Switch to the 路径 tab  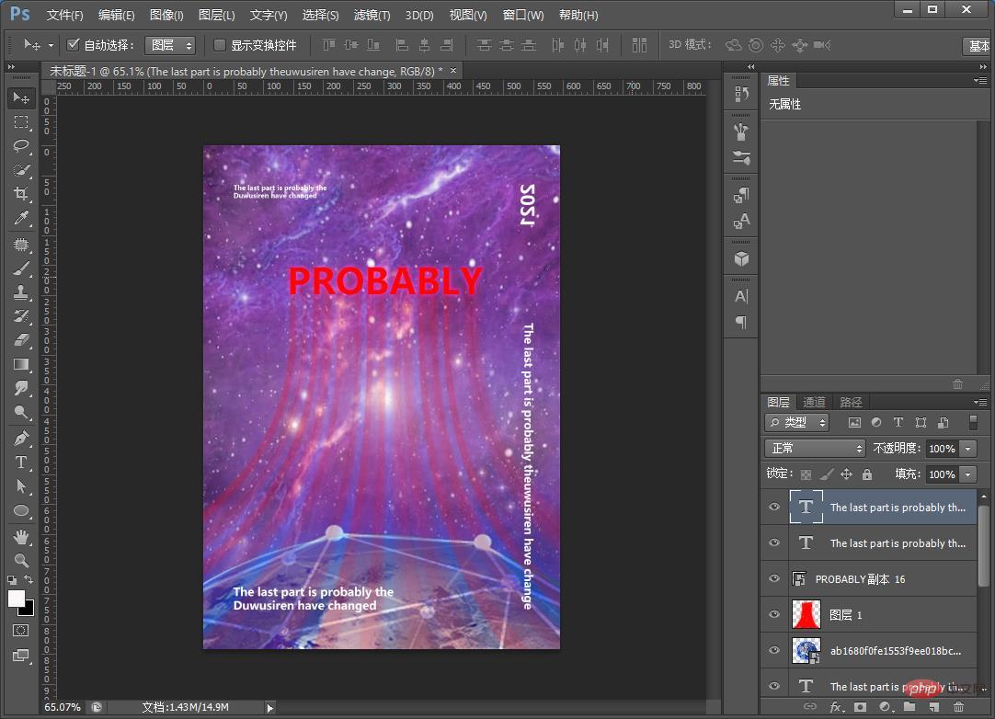point(851,402)
